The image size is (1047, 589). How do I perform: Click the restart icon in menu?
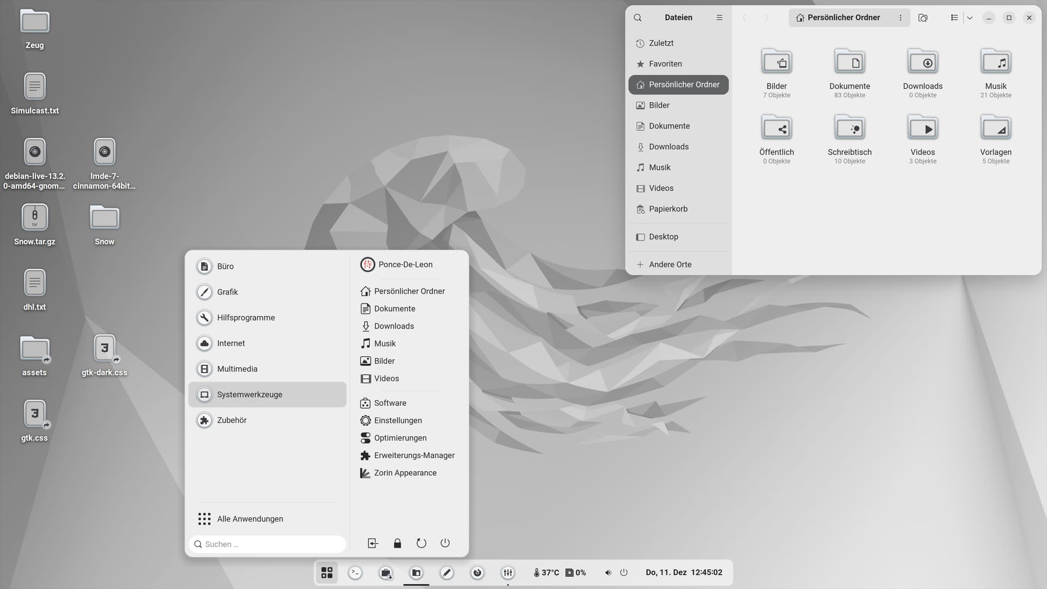point(421,543)
